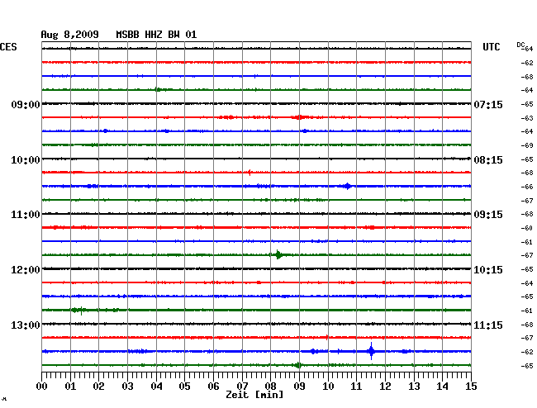Select the 11:15 UTC time label
This screenshot has height=408, width=537.
(487, 325)
